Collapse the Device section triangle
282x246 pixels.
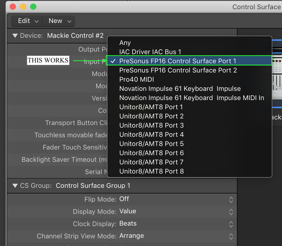coord(15,35)
